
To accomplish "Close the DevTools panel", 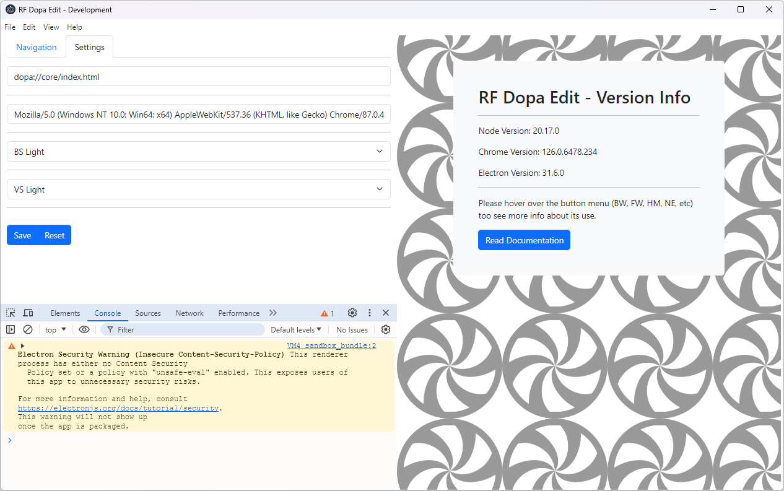I will tap(386, 313).
